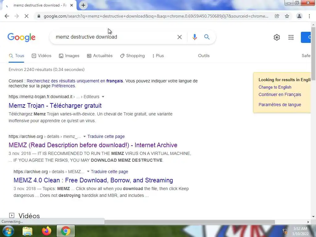Expand the archive.org MEMZ... result options arrow

pyautogui.click(x=88, y=172)
